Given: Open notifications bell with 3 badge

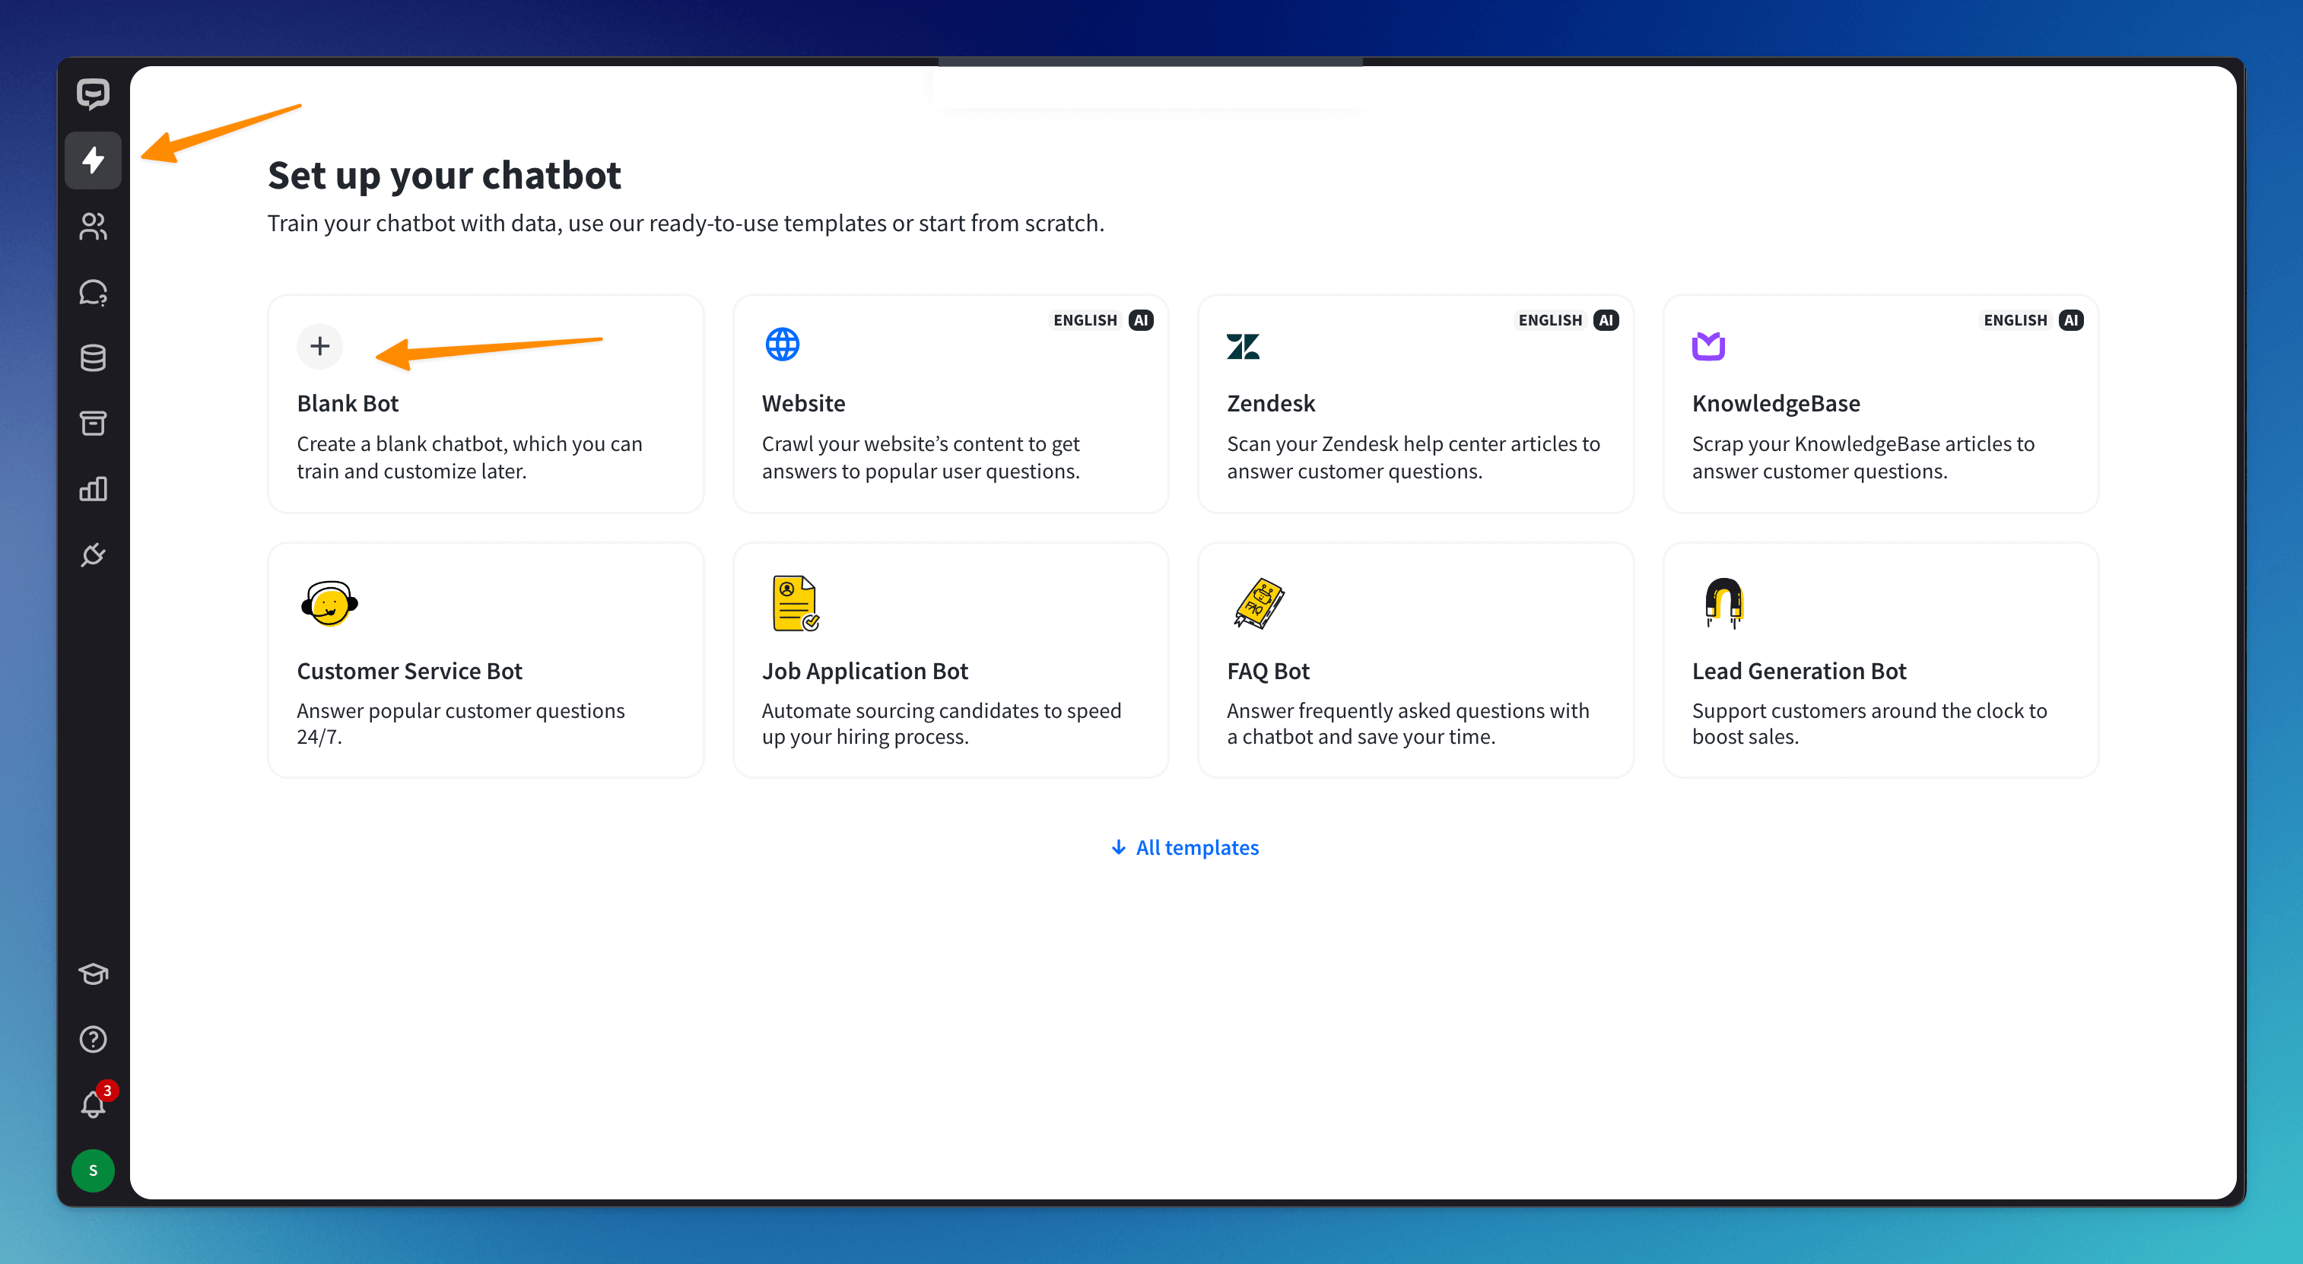Looking at the screenshot, I should click(93, 1105).
